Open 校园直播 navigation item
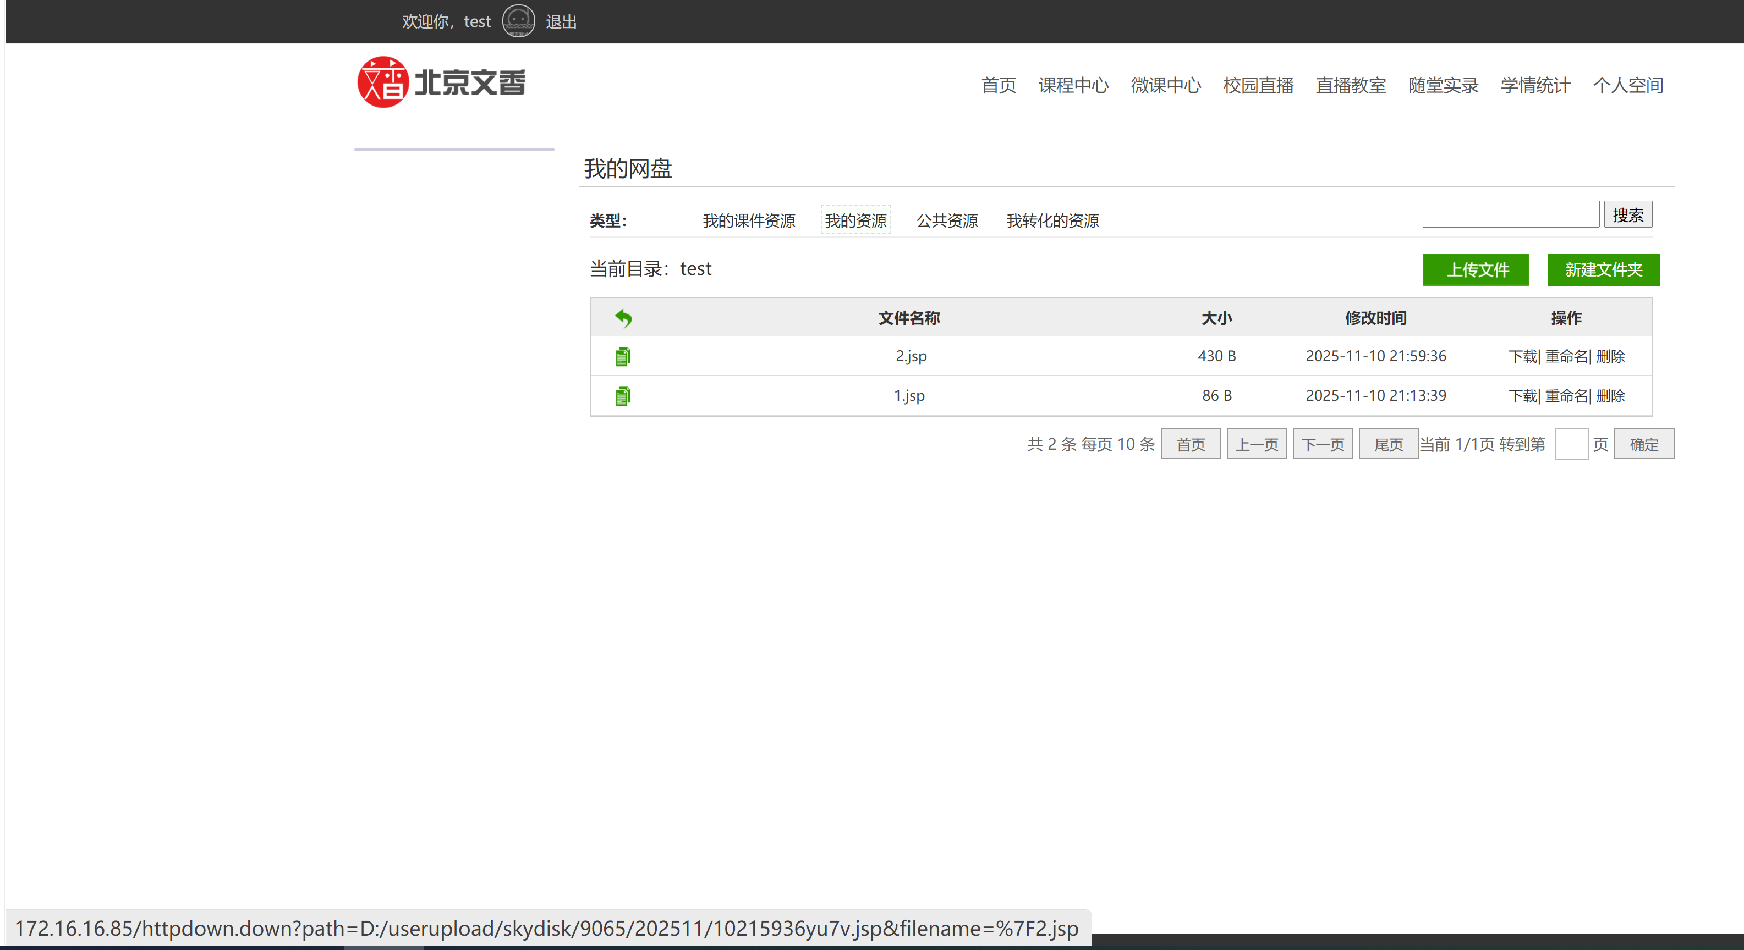 (1259, 85)
